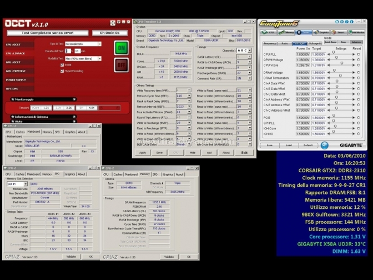Image resolution: width=373 pixels, height=280 pixels.
Task: Click the EasyTune6 blue help question-mark icon
Action: click(x=346, y=22)
